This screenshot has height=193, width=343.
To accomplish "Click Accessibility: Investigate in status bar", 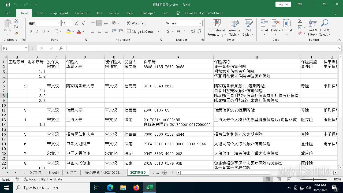I will pyautogui.click(x=43, y=179).
